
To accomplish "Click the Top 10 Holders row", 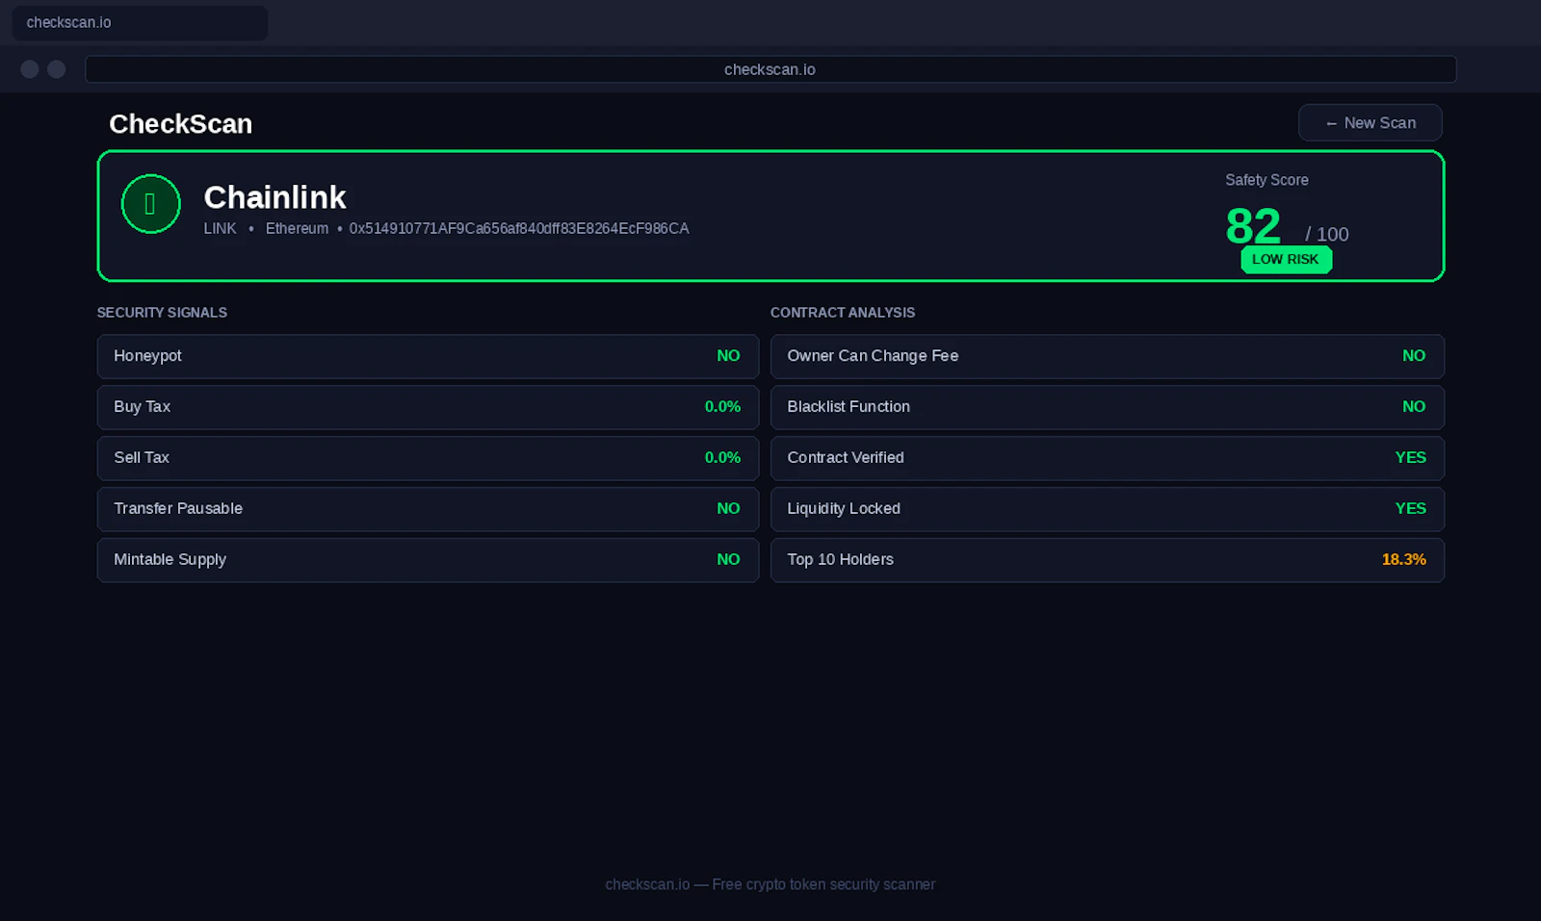I will pos(1108,560).
